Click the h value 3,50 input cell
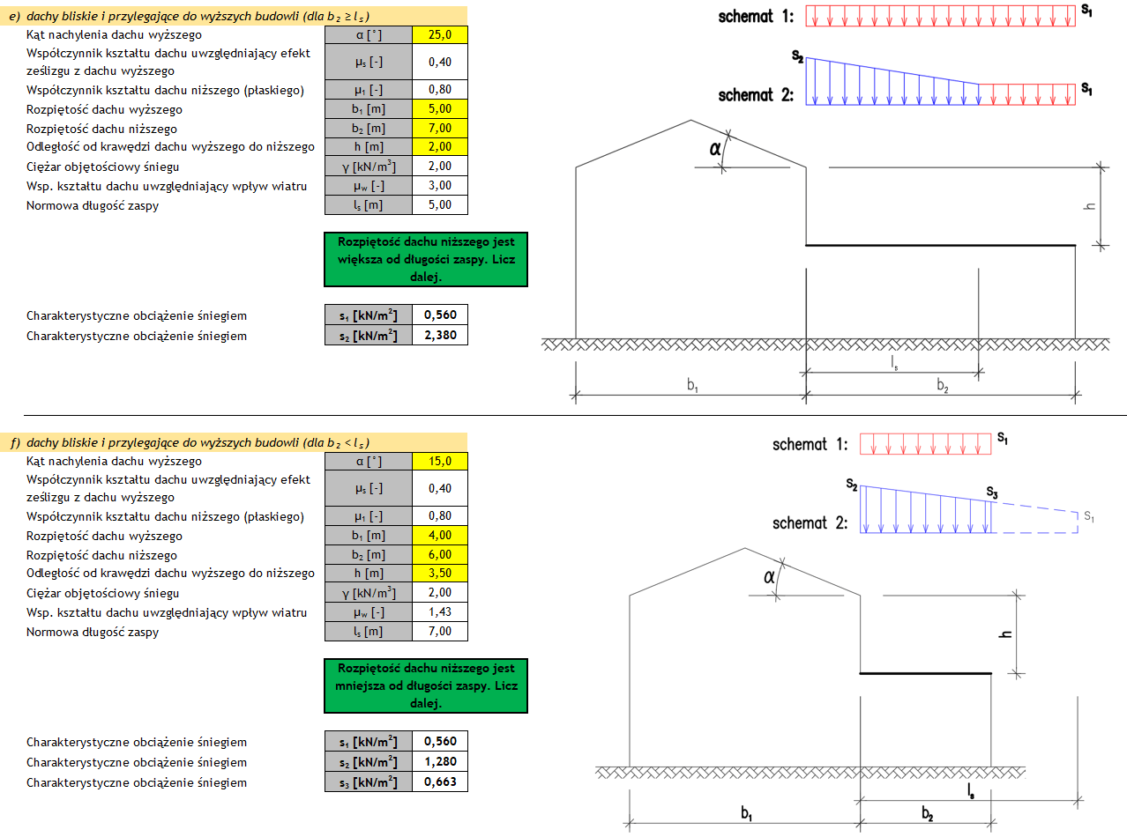Screen dimensions: 1127x837 (439, 574)
